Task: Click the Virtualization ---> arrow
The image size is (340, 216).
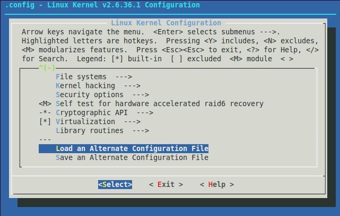Action: click(132, 121)
